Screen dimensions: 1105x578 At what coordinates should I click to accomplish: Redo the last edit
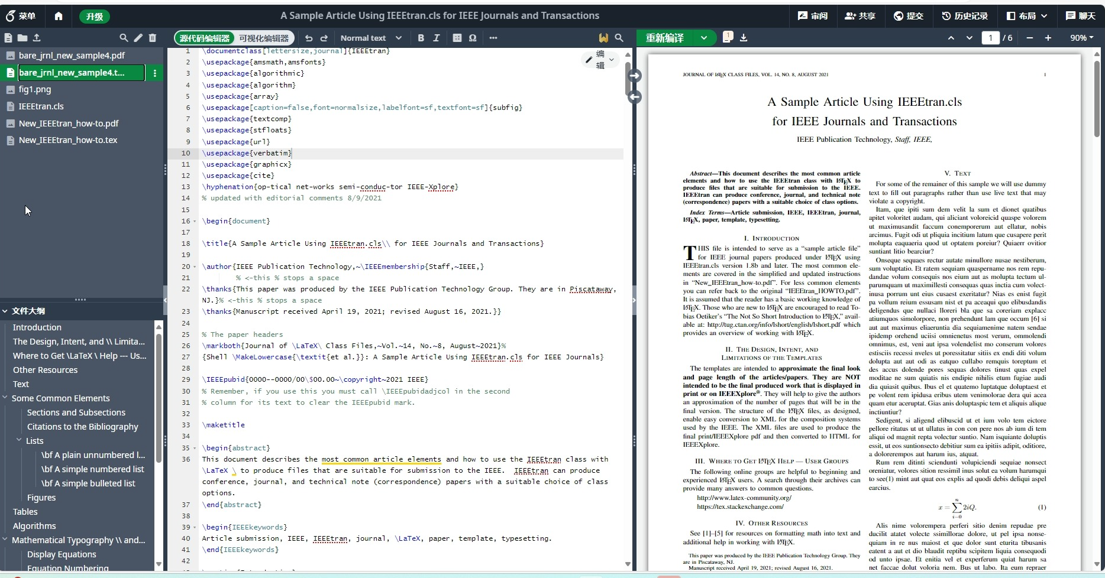point(324,38)
